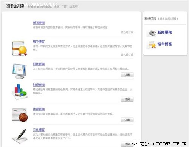
Task: Click the 财经新闻 bar chart icon
Action: 20,92
